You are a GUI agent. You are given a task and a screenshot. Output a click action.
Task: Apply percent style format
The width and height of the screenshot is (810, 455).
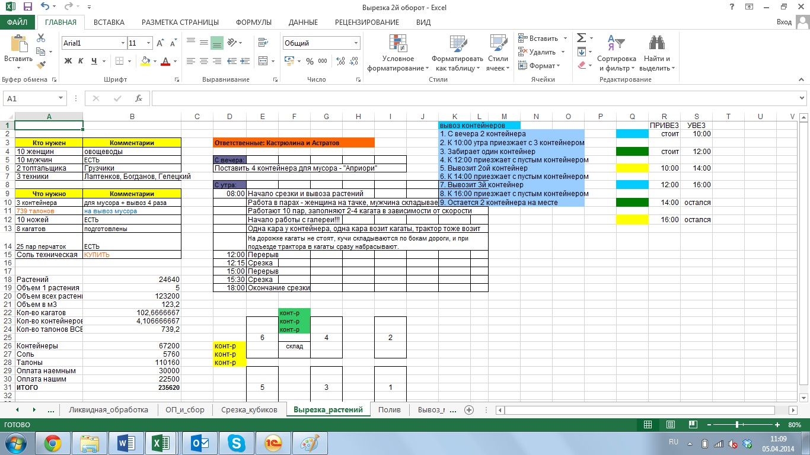310,61
